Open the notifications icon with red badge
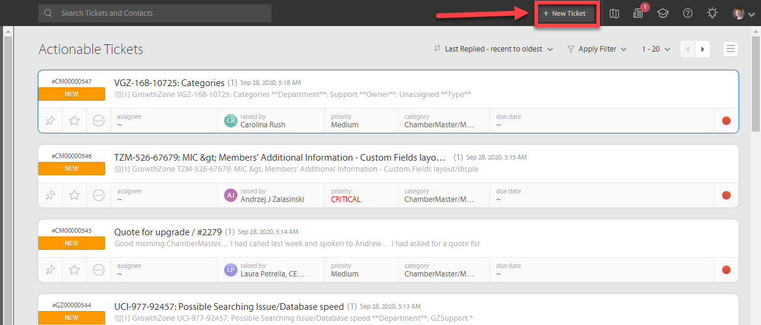Screen dimensions: 761x325 638,13
